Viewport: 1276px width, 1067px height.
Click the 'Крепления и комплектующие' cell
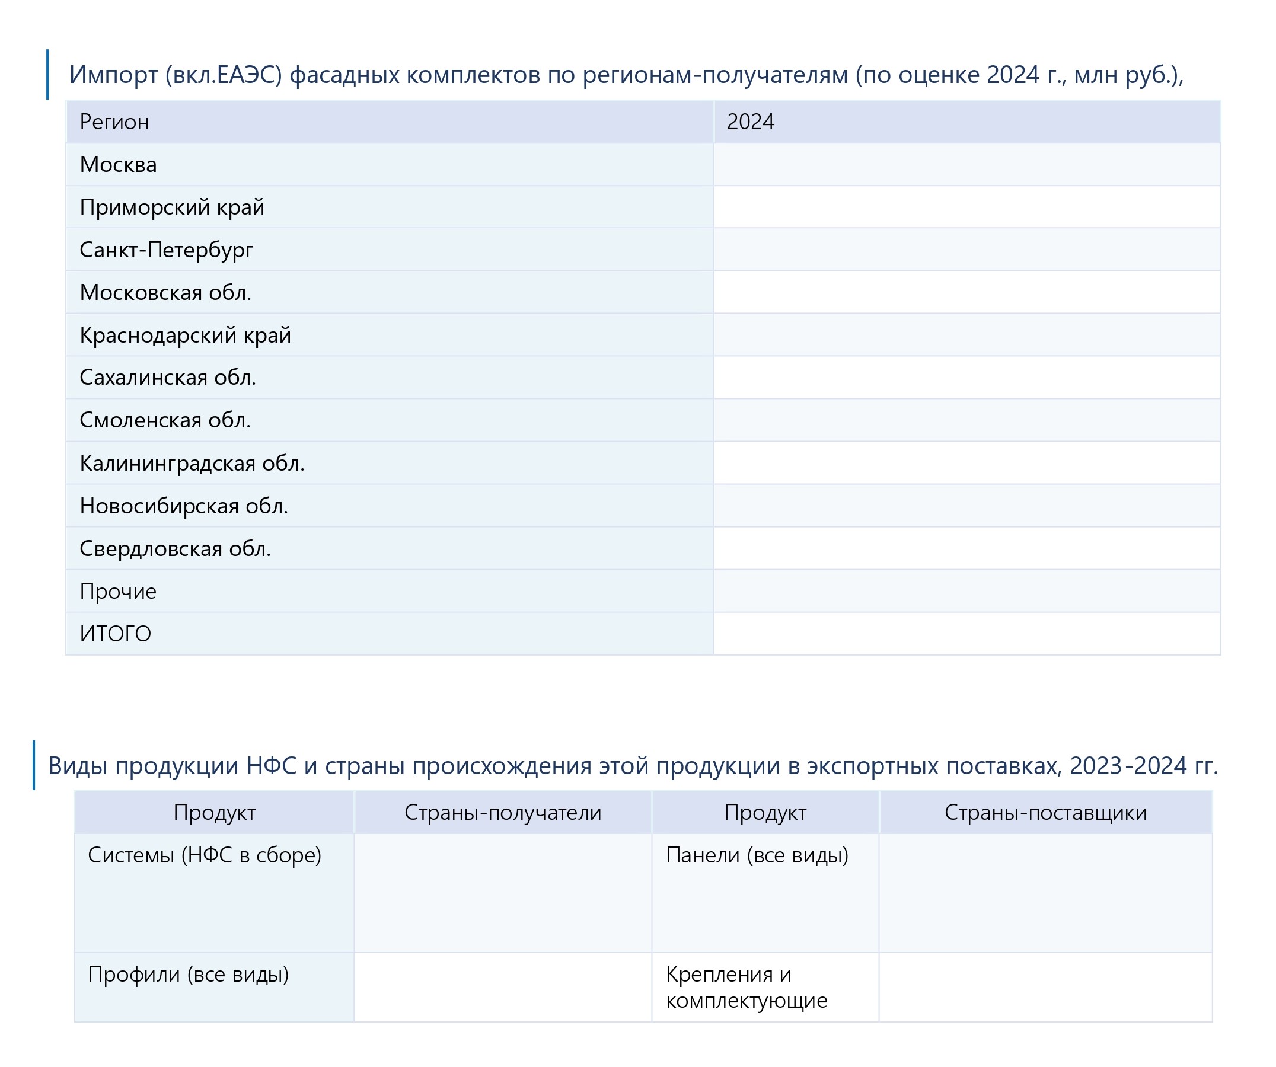pos(746,987)
